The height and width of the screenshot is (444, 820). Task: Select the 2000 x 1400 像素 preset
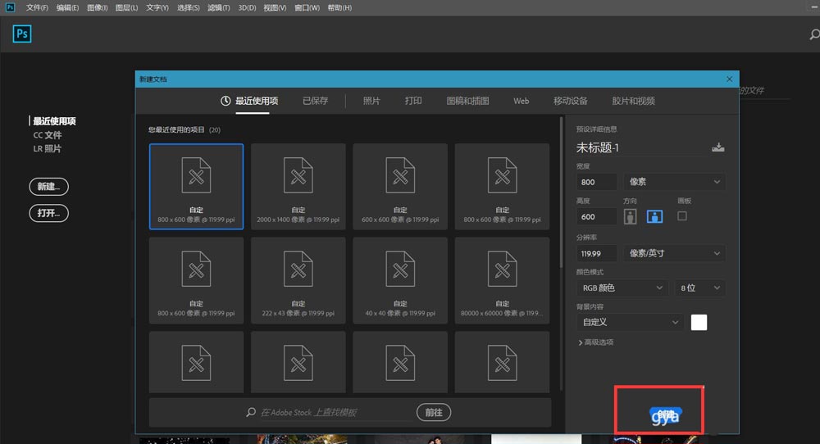[x=298, y=187]
